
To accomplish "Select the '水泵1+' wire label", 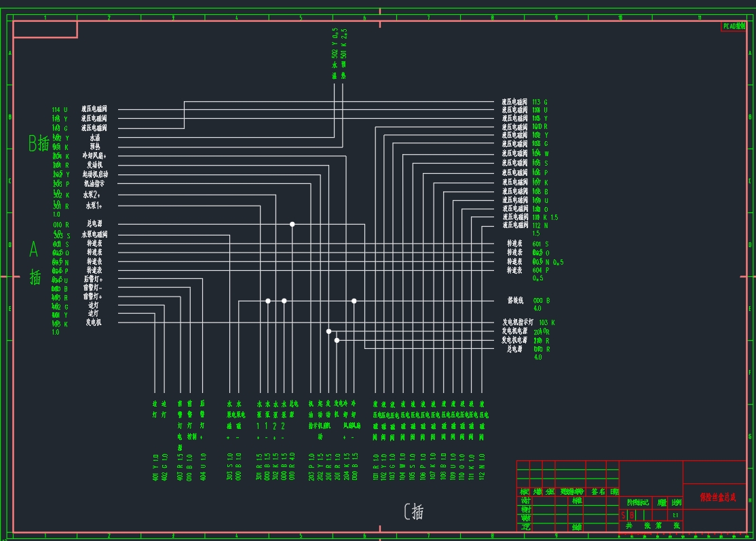I will 94,206.
